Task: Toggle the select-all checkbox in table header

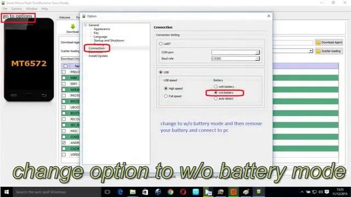Action: coord(65,66)
